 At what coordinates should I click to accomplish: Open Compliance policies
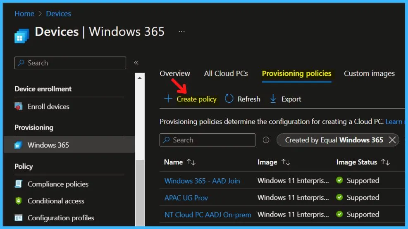tap(58, 184)
